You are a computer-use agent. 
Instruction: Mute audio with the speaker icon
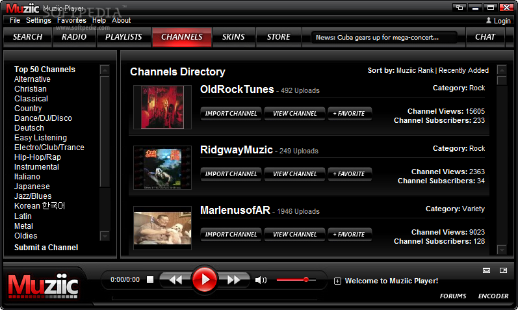click(x=261, y=280)
